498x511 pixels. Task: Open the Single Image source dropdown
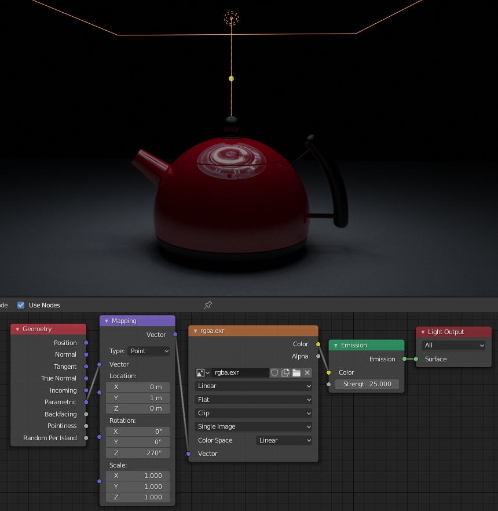tap(254, 426)
